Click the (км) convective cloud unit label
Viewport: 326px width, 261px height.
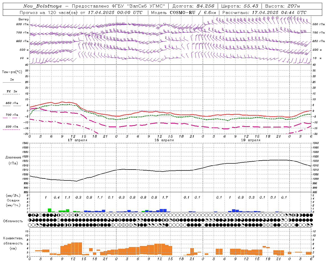pyautogui.click(x=13, y=248)
